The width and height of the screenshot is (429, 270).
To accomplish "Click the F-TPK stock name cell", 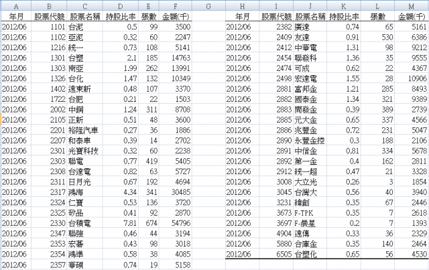I will [x=310, y=213].
